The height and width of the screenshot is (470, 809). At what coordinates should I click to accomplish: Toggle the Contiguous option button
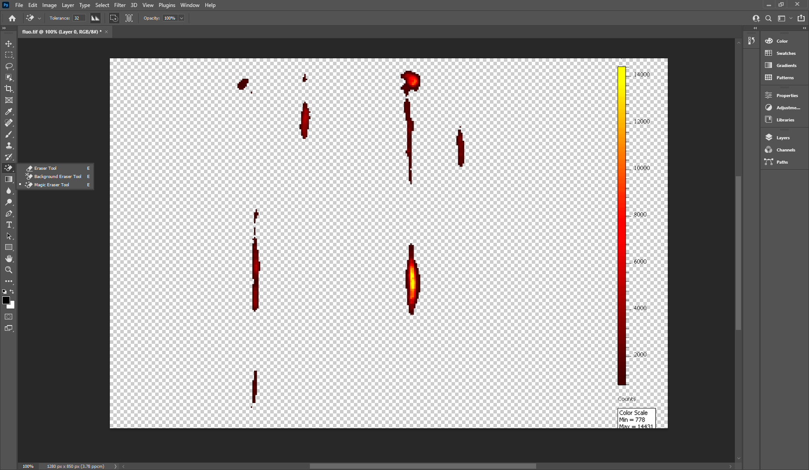point(114,18)
